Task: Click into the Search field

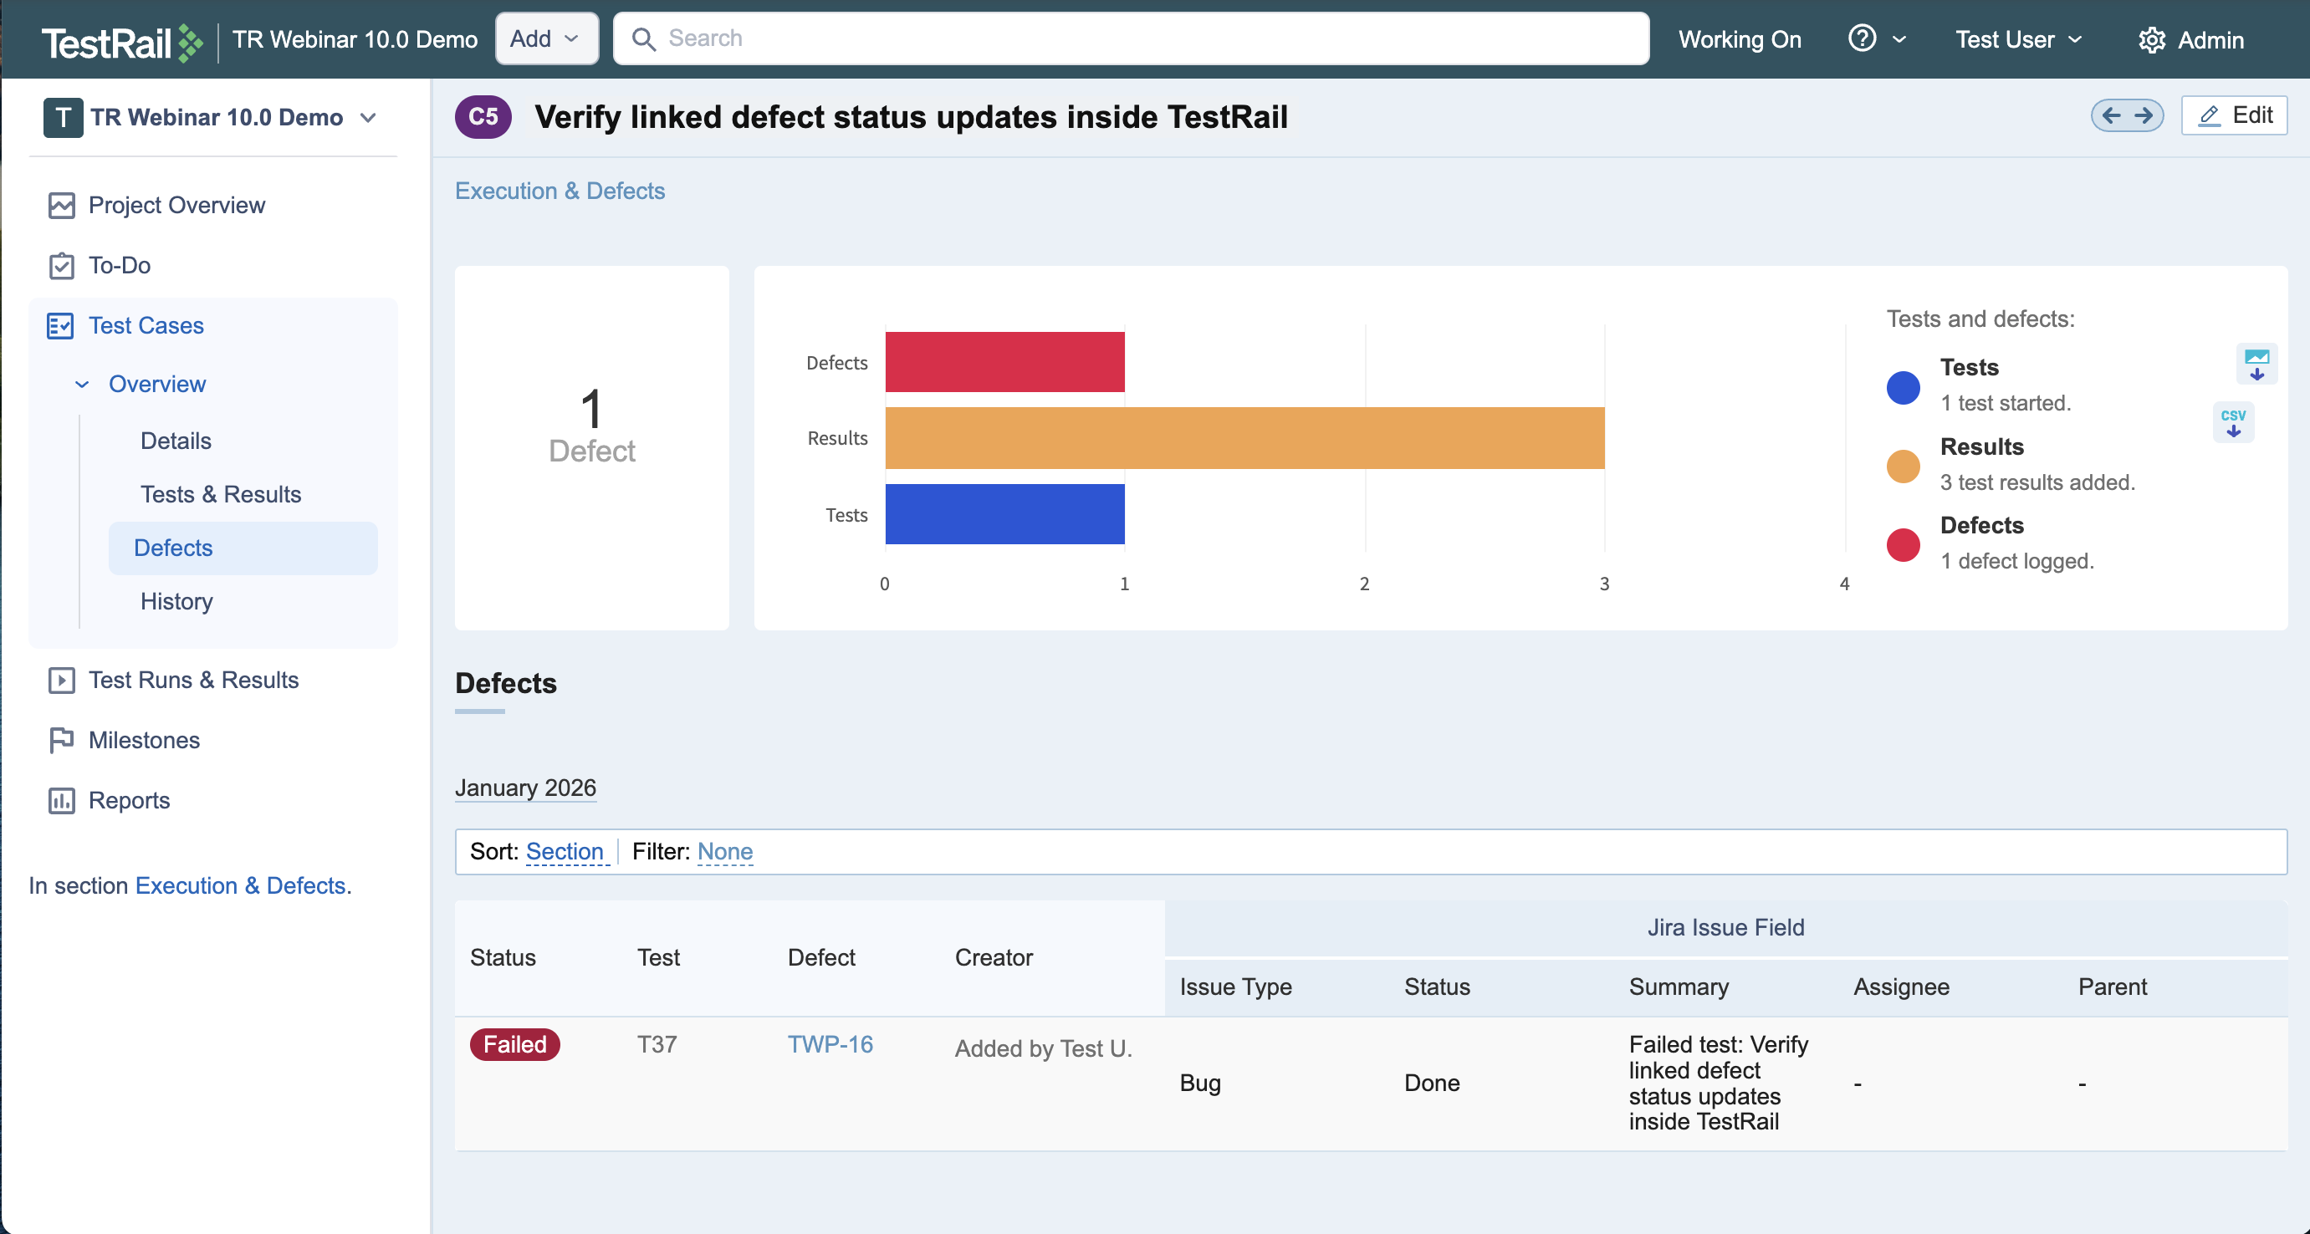Action: pyautogui.click(x=1131, y=38)
